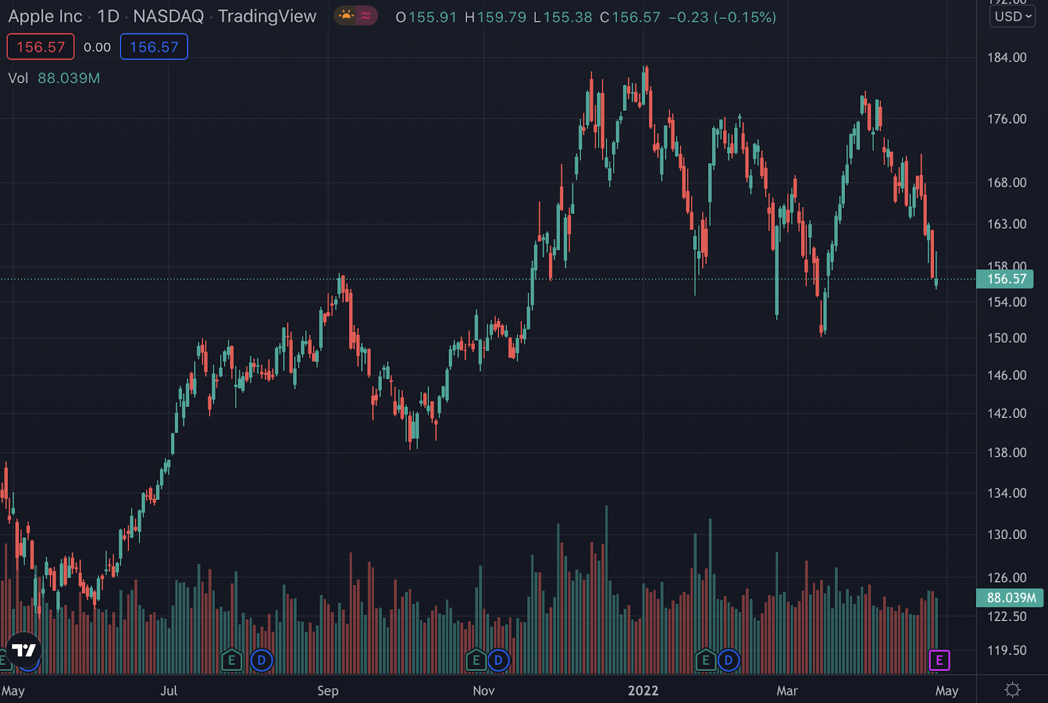The image size is (1048, 703).
Task: Click the Jul label on the time axis
Action: tap(169, 691)
